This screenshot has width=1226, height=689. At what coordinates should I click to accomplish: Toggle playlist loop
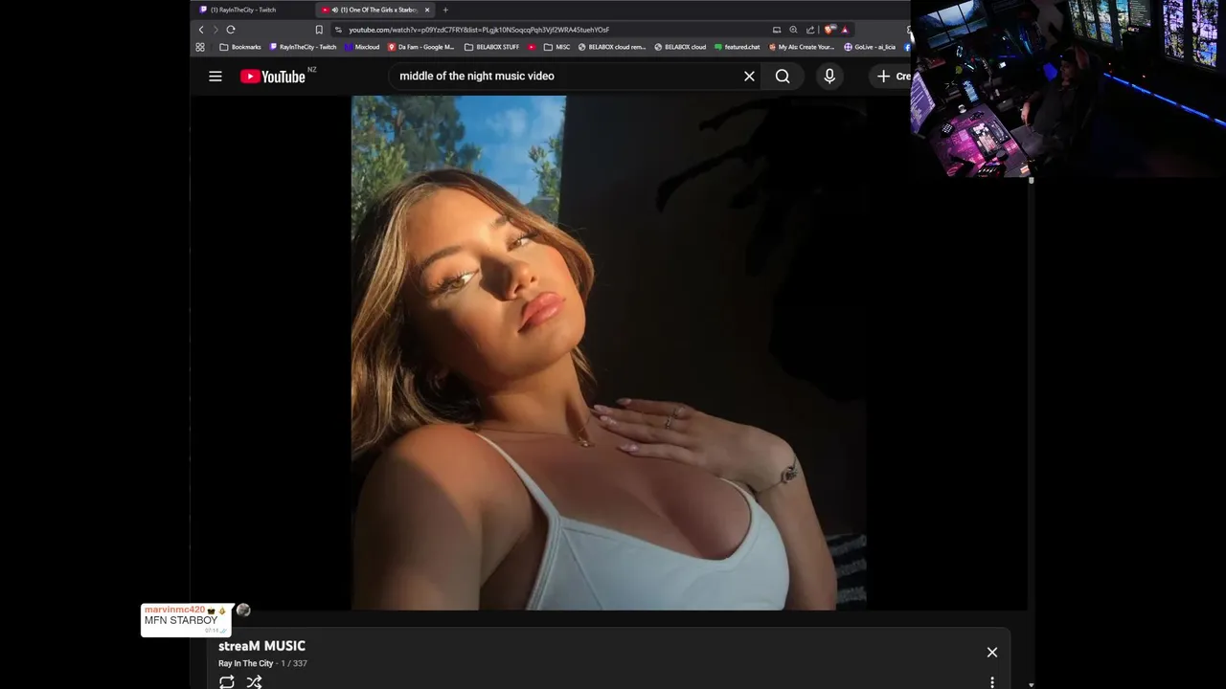[227, 681]
